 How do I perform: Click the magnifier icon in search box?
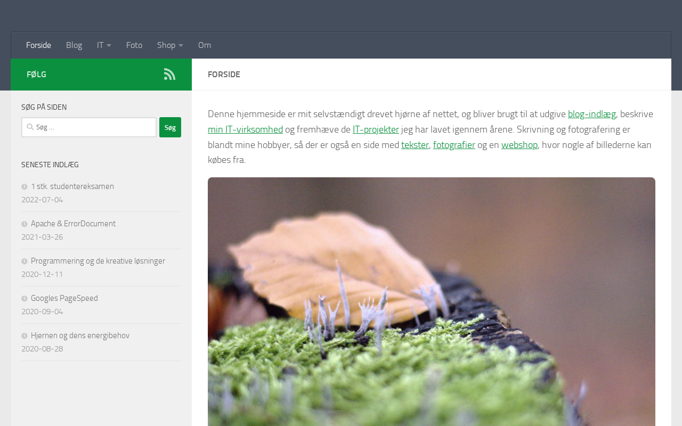[x=30, y=127]
